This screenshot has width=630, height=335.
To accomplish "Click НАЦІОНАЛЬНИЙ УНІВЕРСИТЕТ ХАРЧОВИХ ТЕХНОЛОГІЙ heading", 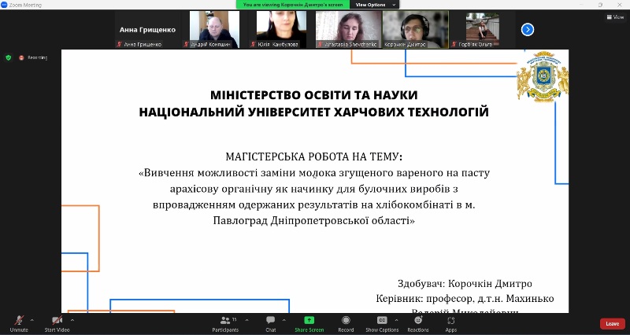I will coord(313,112).
